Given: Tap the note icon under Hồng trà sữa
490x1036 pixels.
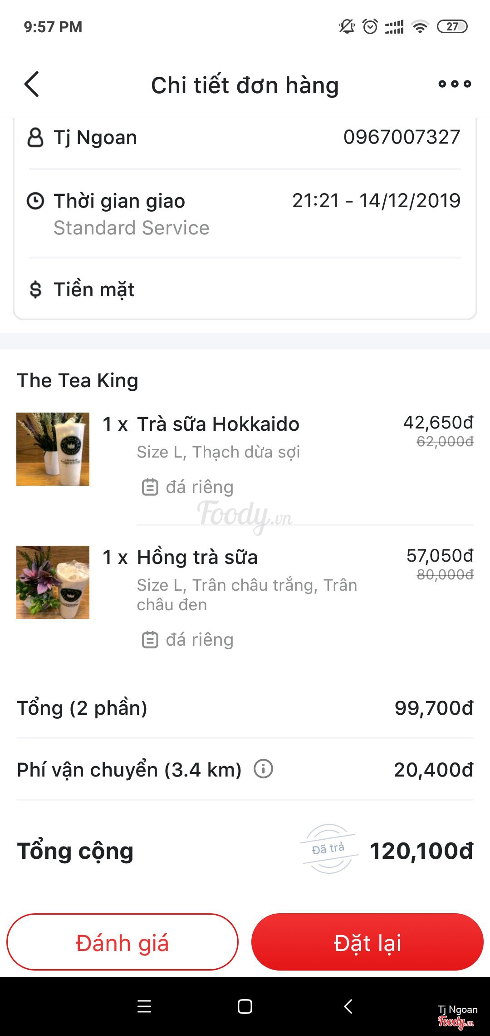Looking at the screenshot, I should tap(150, 640).
